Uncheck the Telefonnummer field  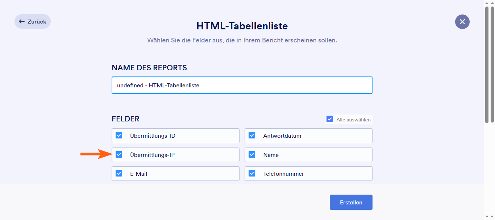(252, 173)
